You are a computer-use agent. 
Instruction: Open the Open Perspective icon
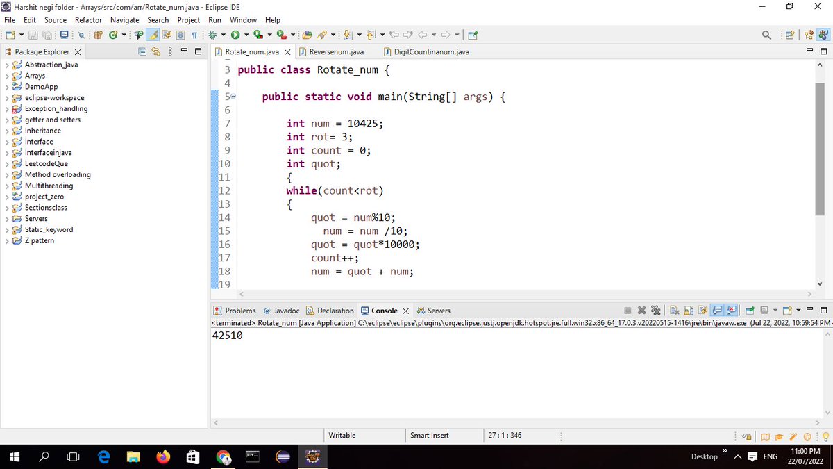pyautogui.click(x=791, y=35)
